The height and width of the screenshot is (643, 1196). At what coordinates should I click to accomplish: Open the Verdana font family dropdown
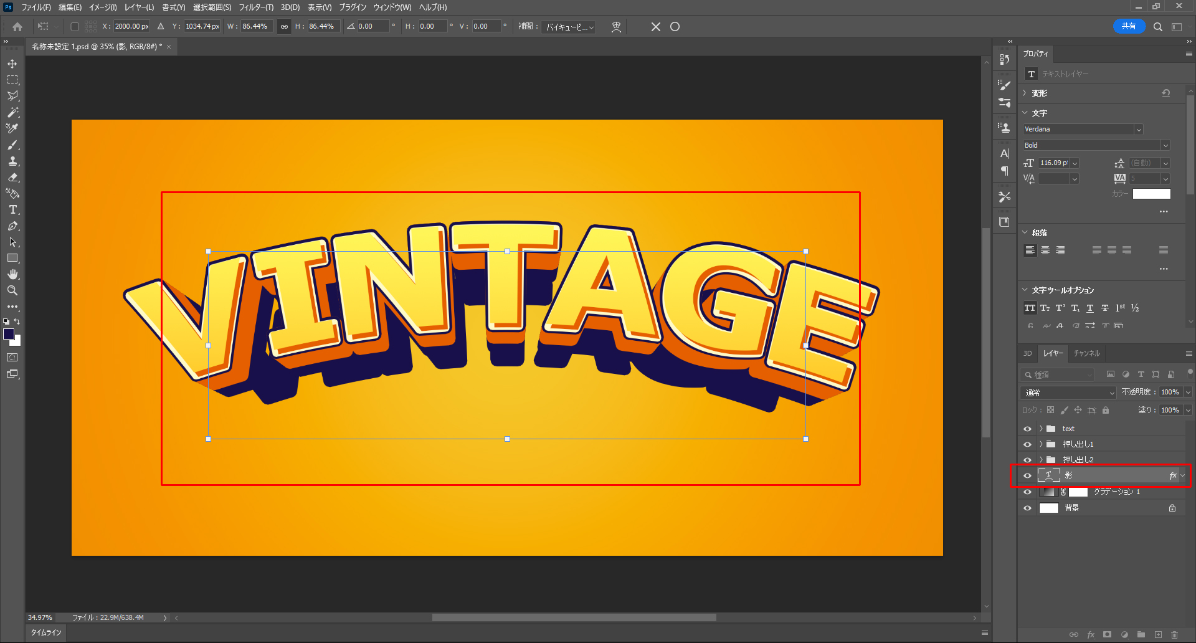(x=1138, y=130)
